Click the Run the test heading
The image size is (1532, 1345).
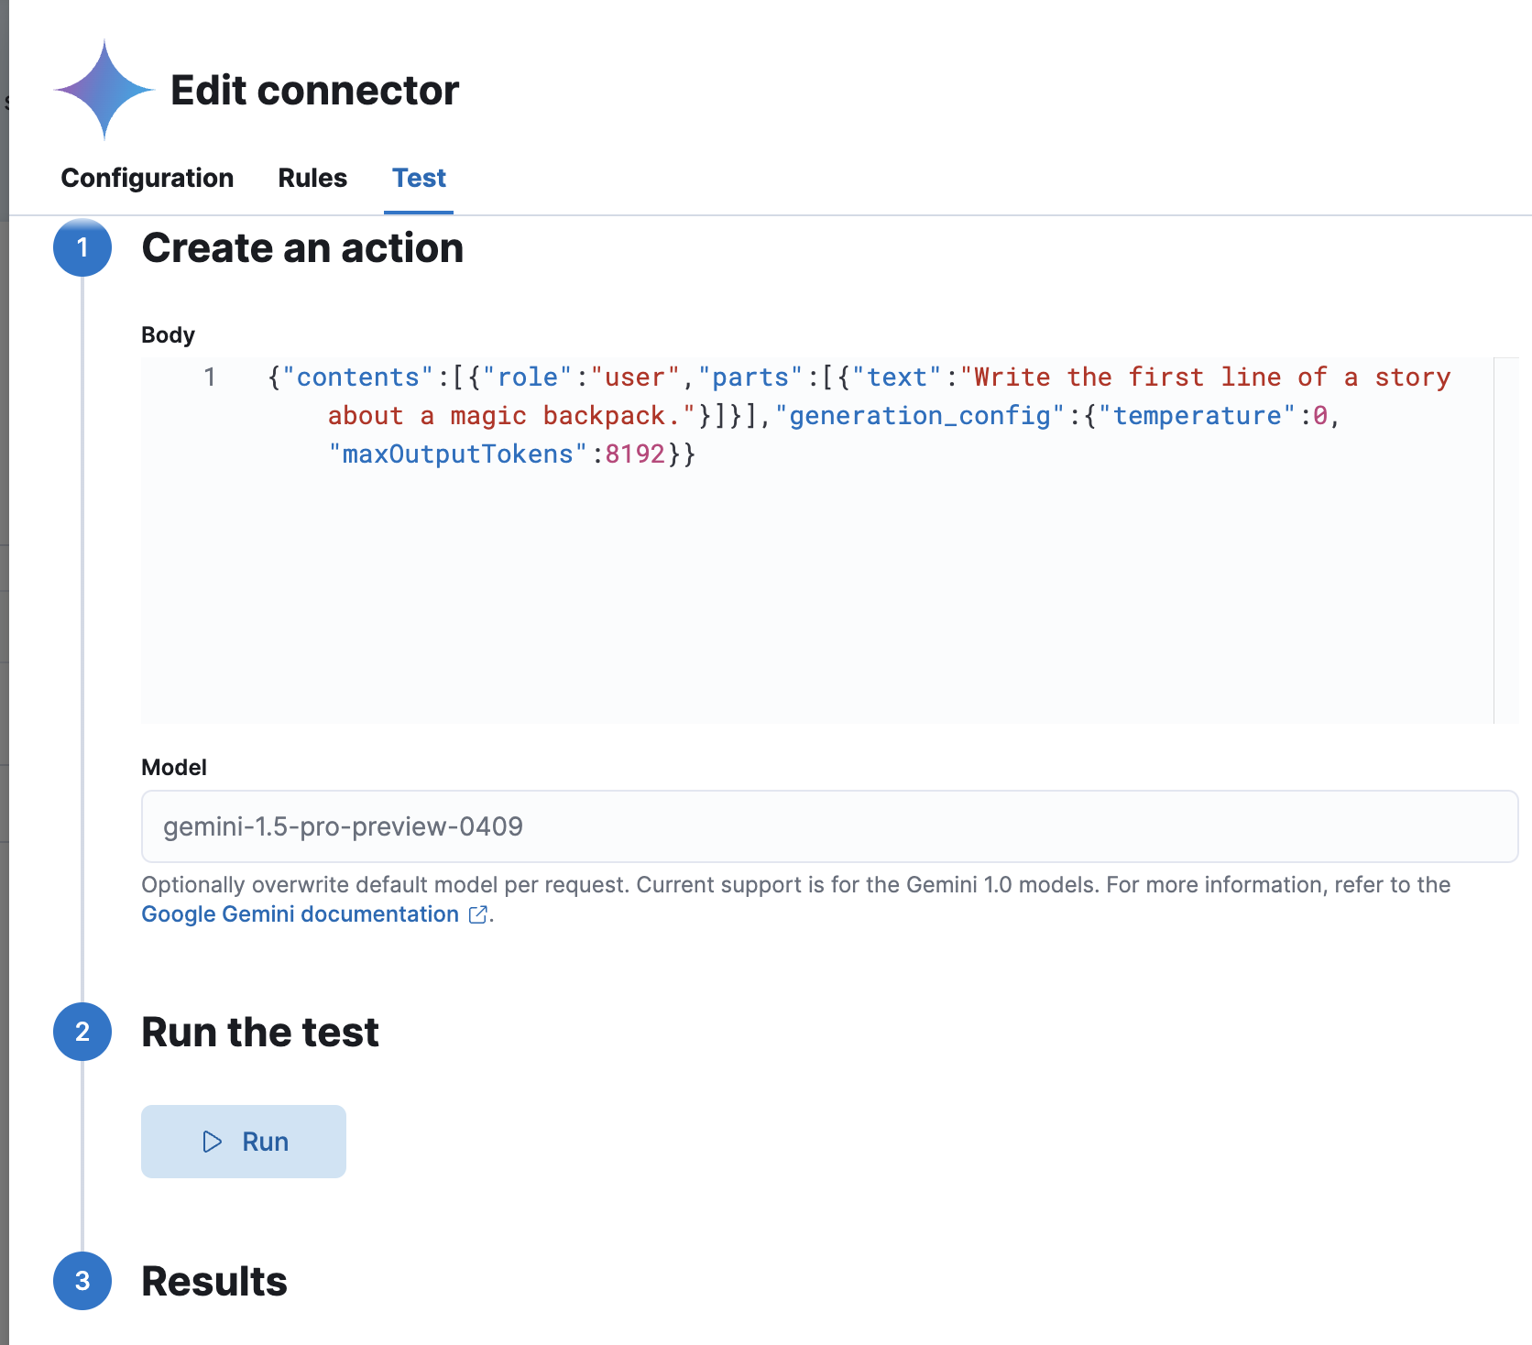260,1033
